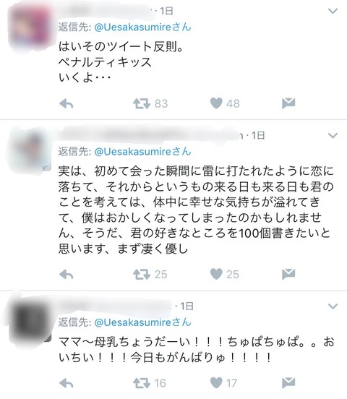This screenshot has width=347, height=399.
Task: Open the first tweet's blurred profile avatar
Action: (29, 28)
